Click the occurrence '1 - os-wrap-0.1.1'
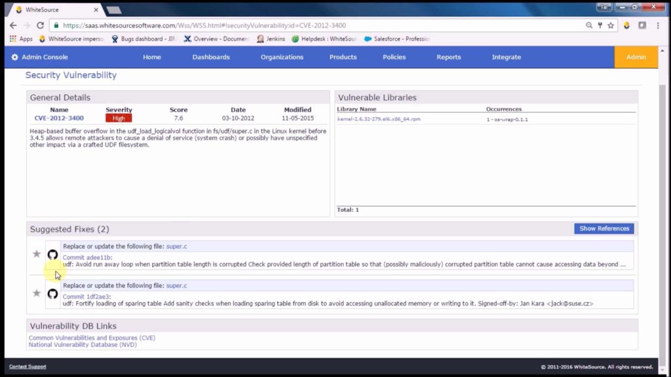 (507, 120)
